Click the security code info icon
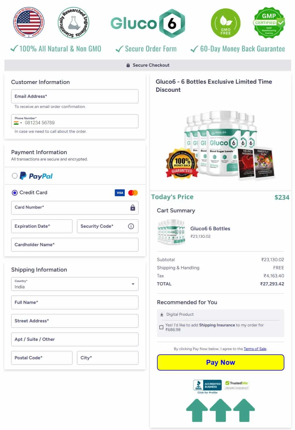 (x=131, y=226)
